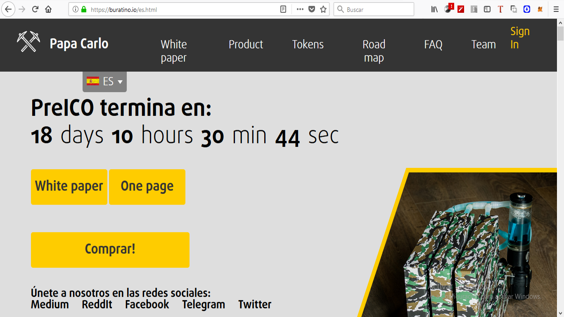Open the Medium social link
This screenshot has width=564, height=317.
coord(50,305)
